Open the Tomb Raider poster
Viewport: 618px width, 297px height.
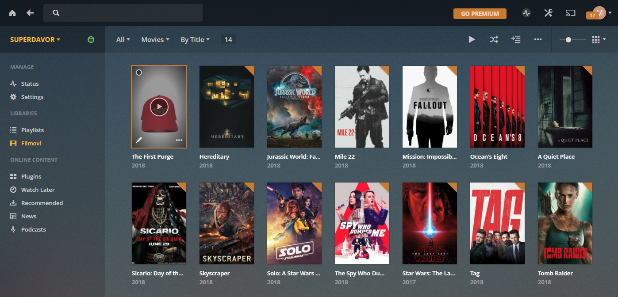(x=565, y=223)
